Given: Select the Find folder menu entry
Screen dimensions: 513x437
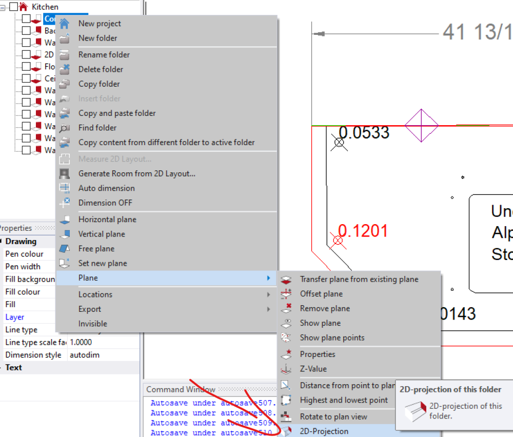Looking at the screenshot, I should click(97, 128).
